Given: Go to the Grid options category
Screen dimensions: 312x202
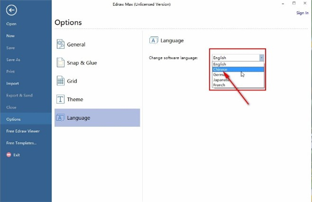Looking at the screenshot, I should [x=97, y=81].
